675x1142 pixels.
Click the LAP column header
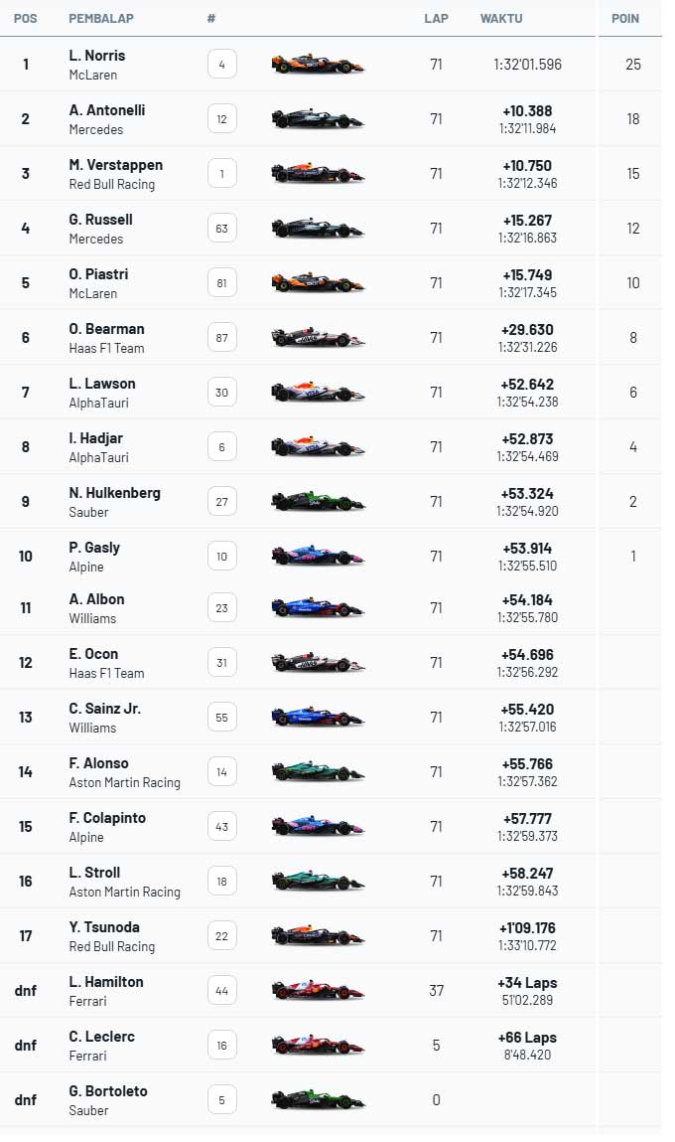click(x=436, y=19)
